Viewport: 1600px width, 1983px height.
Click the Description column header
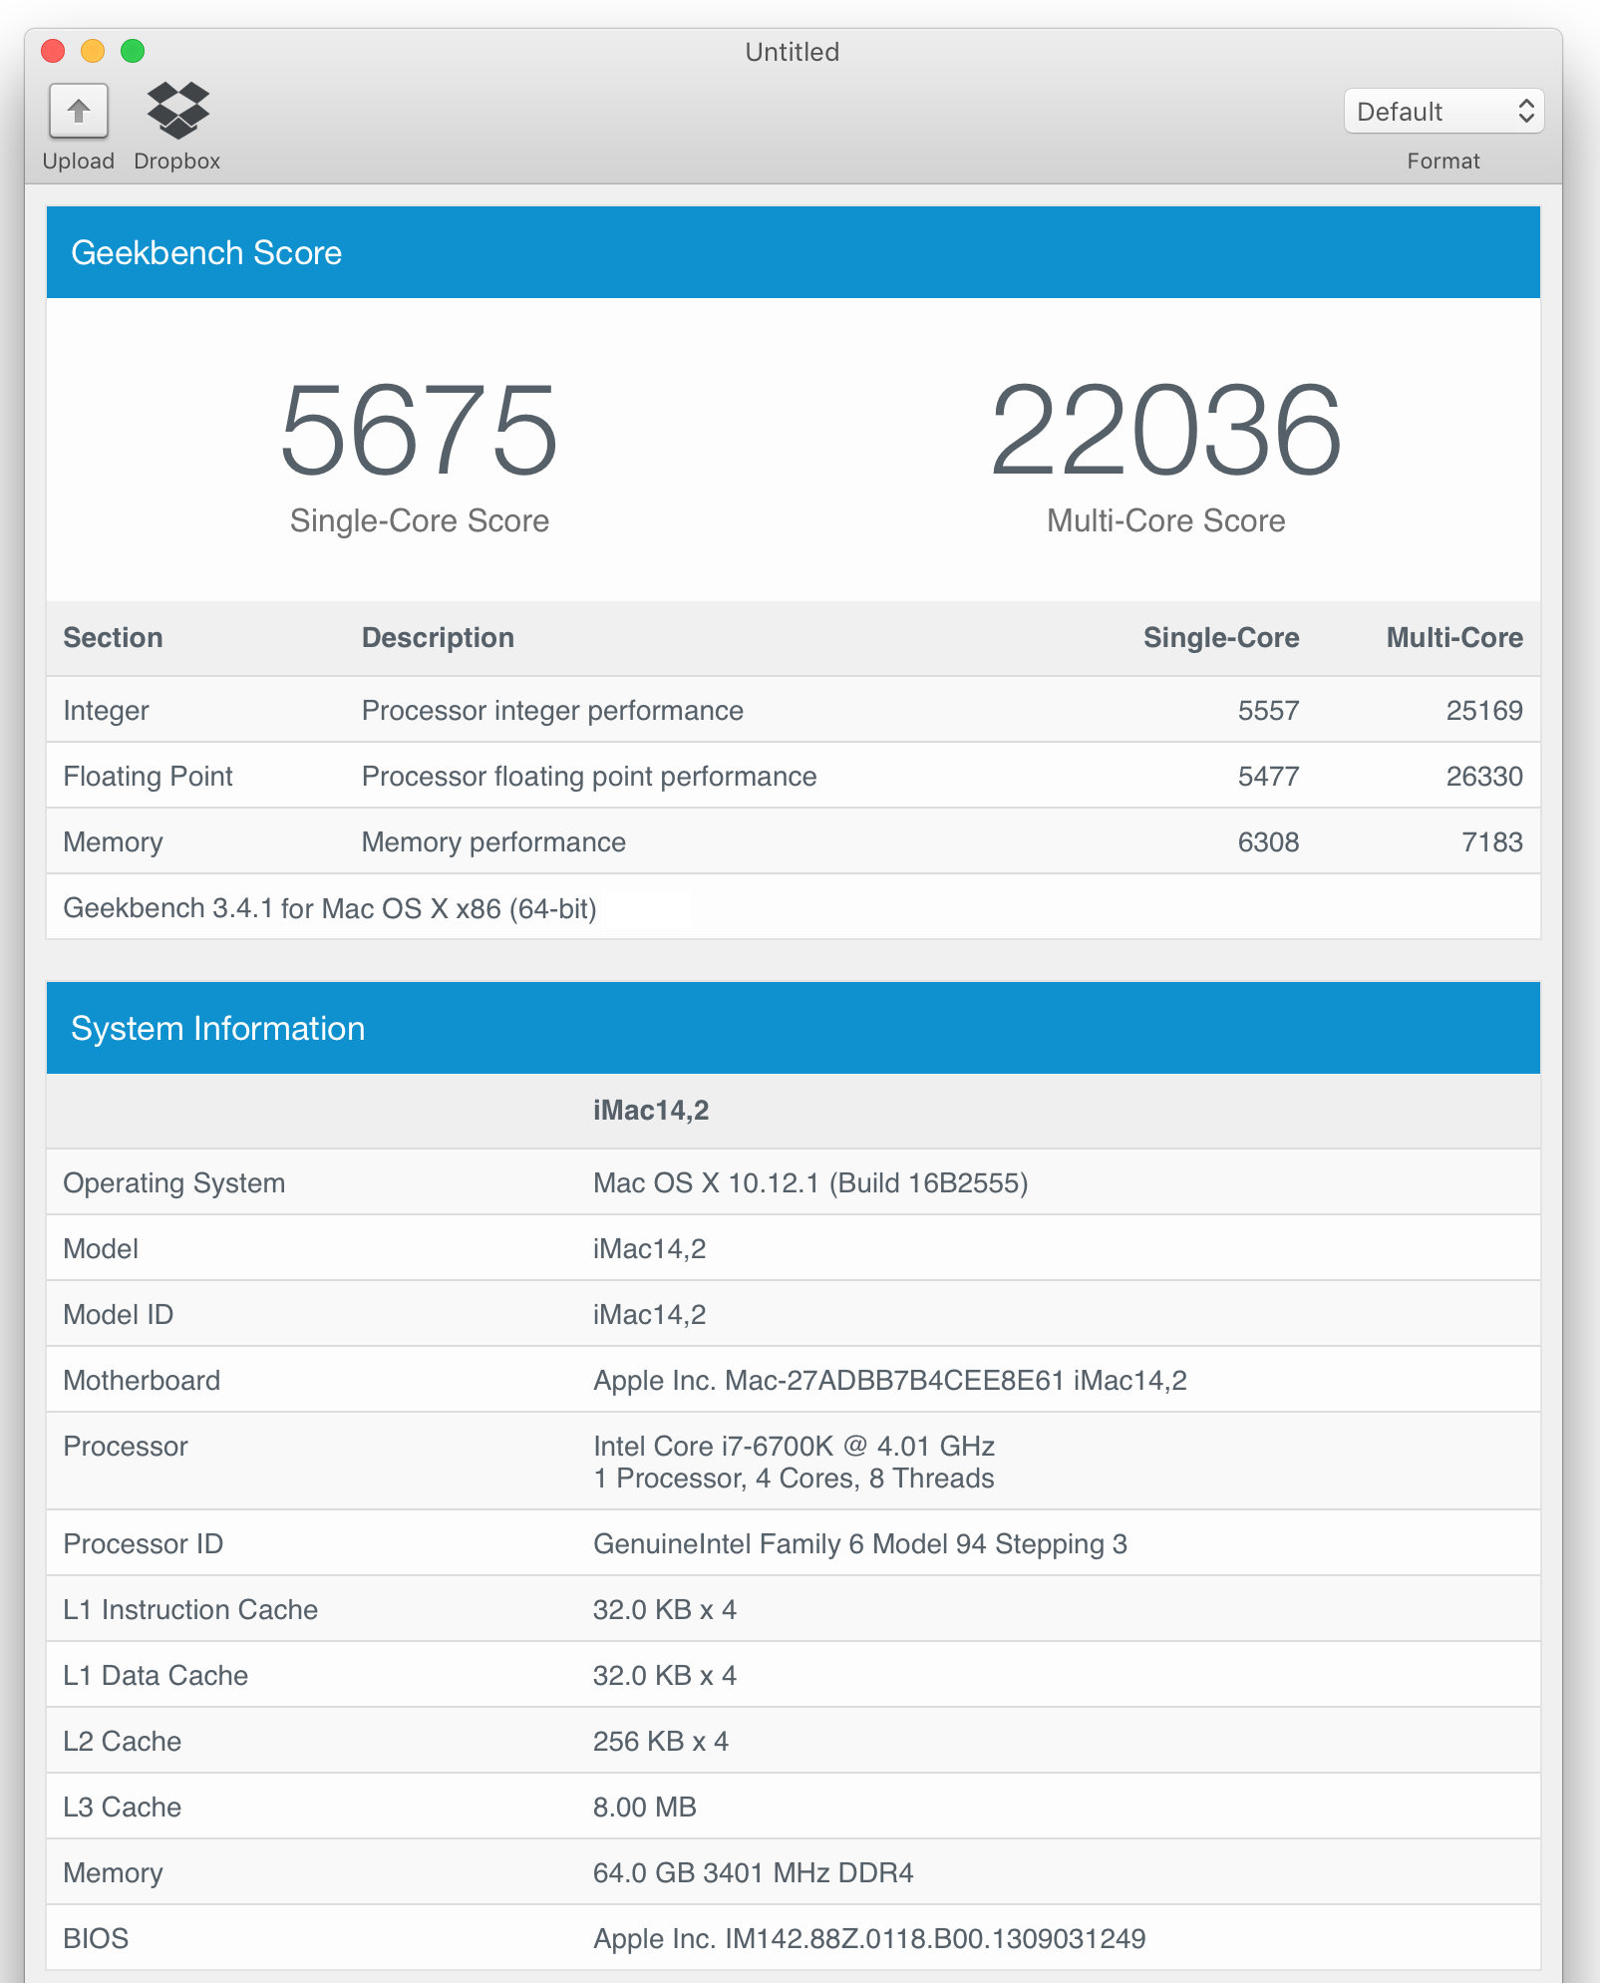[438, 638]
